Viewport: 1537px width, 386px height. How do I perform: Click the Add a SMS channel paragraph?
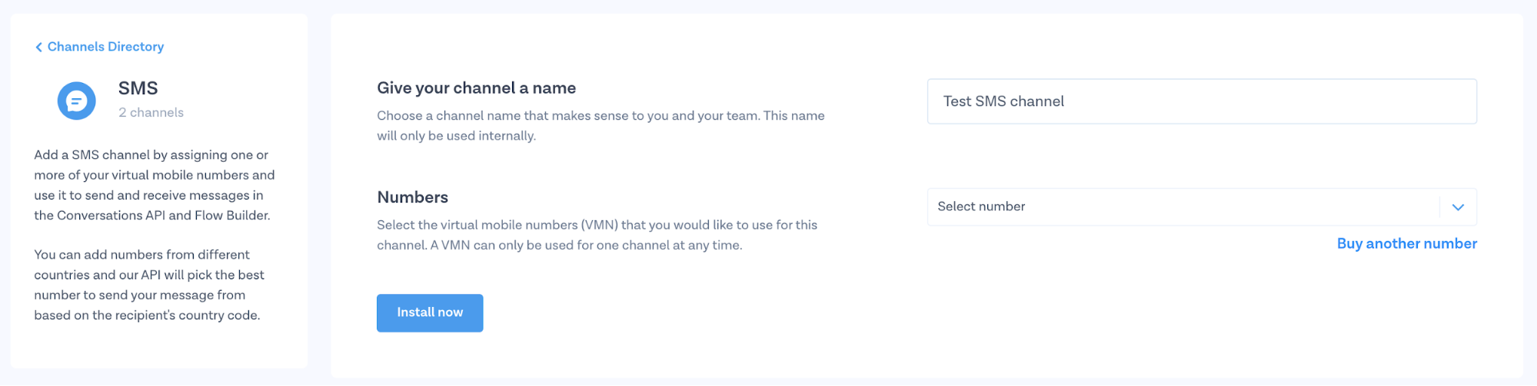point(154,185)
